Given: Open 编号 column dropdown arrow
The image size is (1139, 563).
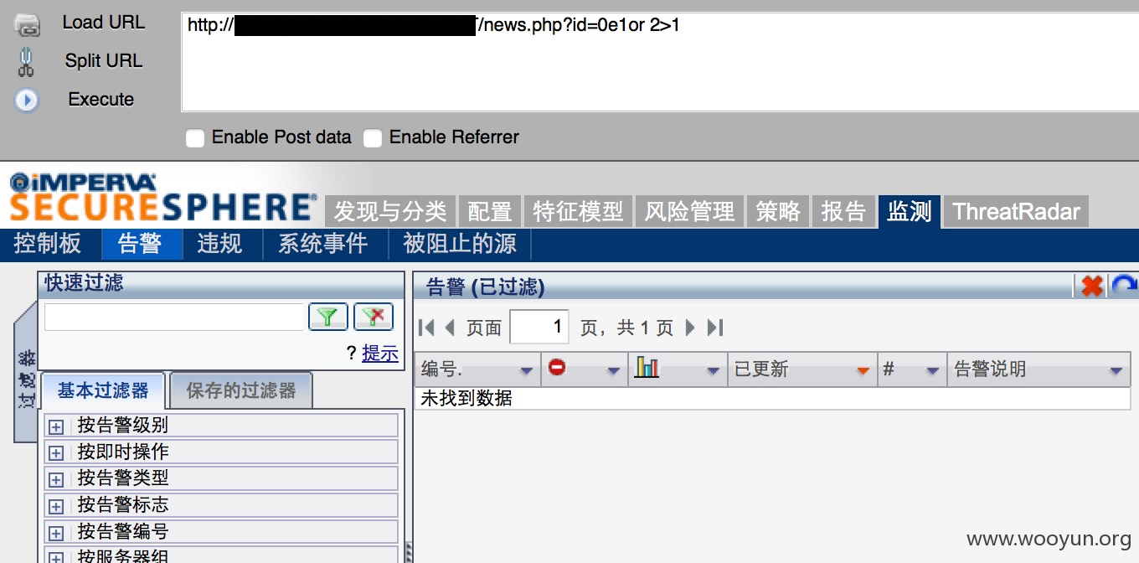Looking at the screenshot, I should (x=527, y=371).
